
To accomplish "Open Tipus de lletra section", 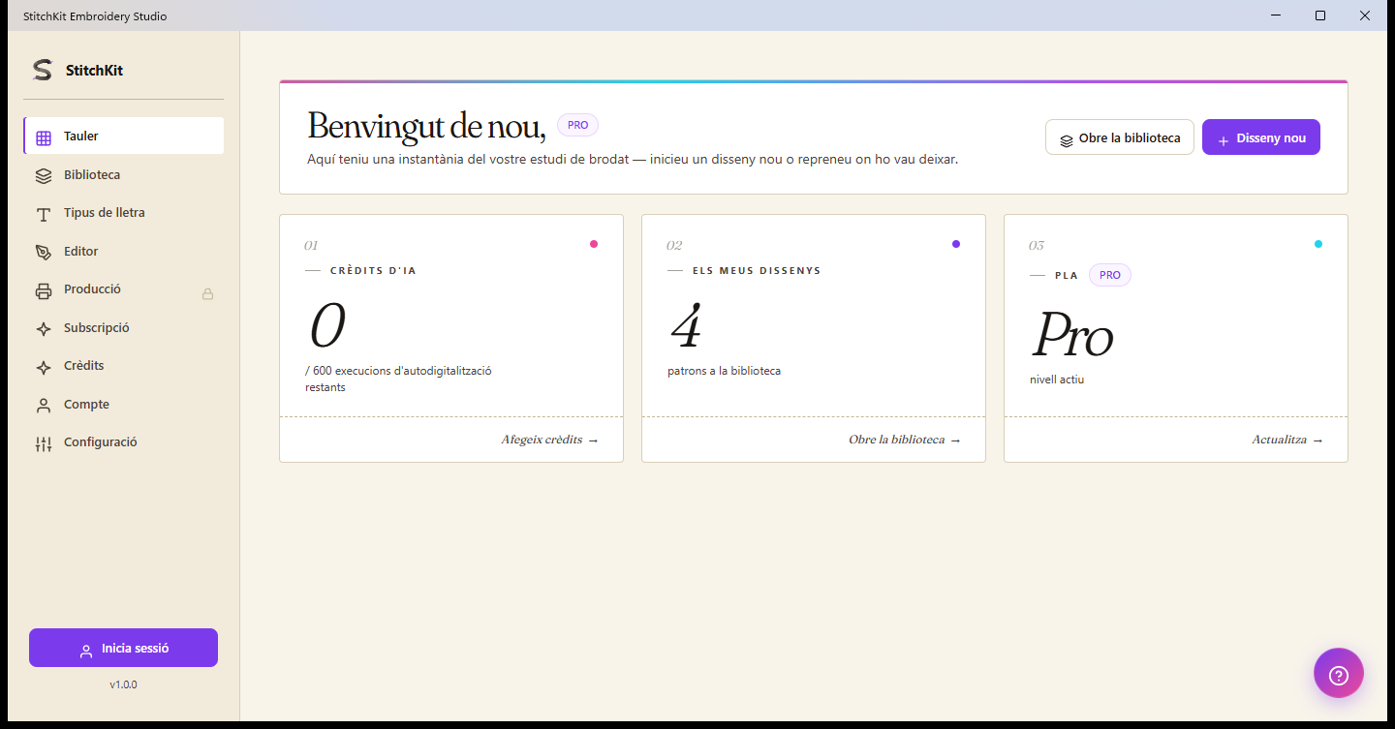I will [x=124, y=212].
